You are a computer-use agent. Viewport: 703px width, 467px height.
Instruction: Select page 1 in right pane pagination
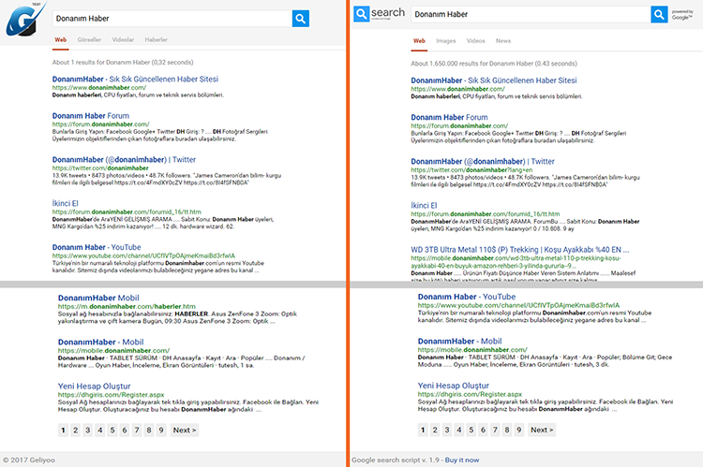[x=423, y=430]
